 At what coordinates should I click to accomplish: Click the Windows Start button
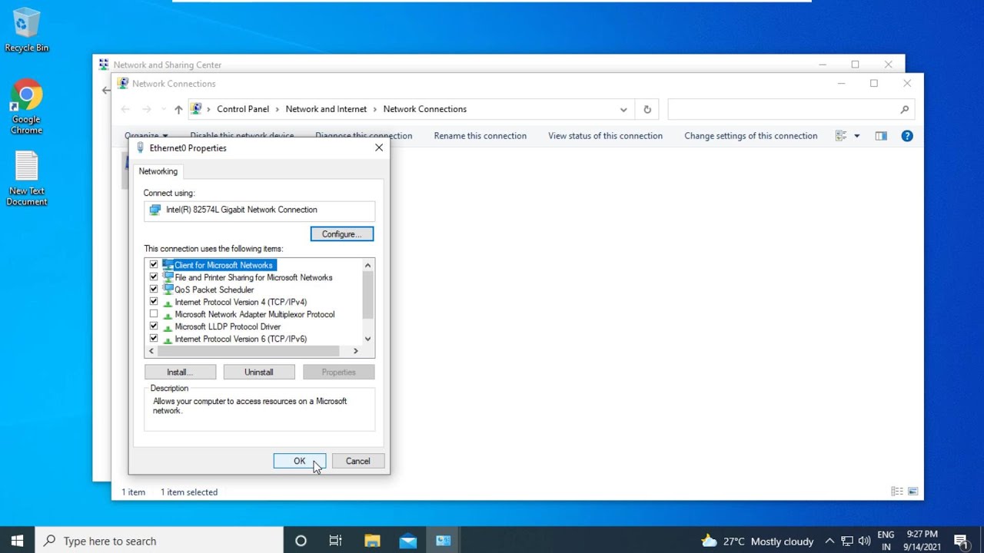(18, 541)
